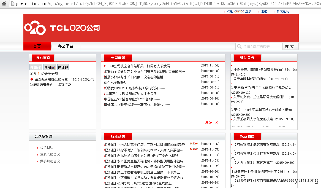Open news 中国企业500强名单出炉
Viewport: 321px width, 188px height.
click(132, 99)
